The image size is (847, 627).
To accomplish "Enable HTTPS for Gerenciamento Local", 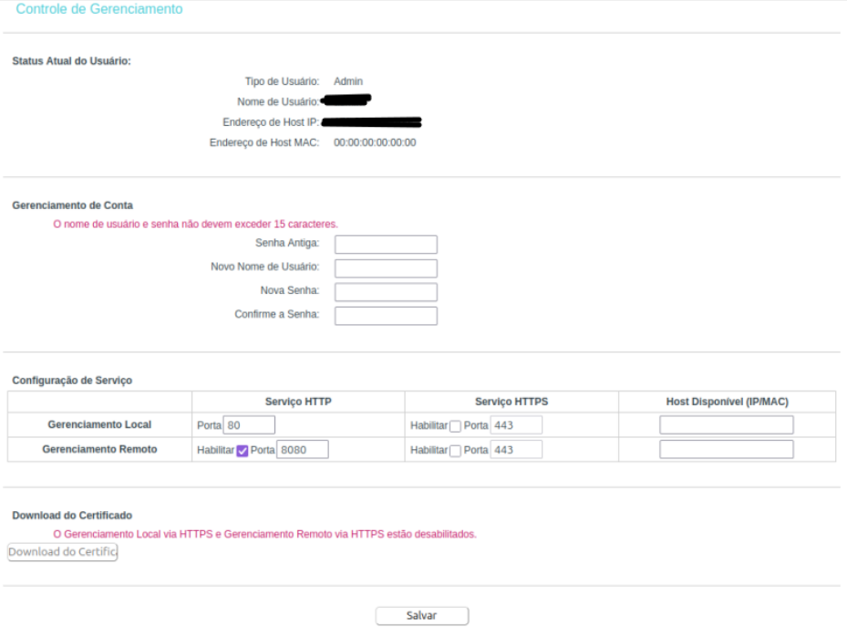I will [x=455, y=426].
